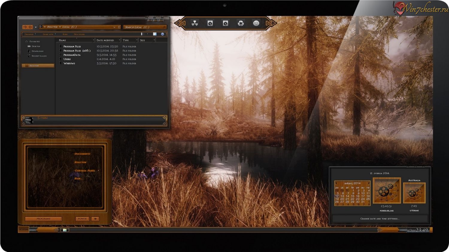Open Reactor from the start menu

point(81,162)
